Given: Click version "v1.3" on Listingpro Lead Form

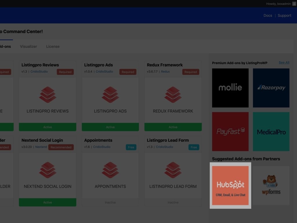Looking at the screenshot, I should pyautogui.click(x=150, y=147).
